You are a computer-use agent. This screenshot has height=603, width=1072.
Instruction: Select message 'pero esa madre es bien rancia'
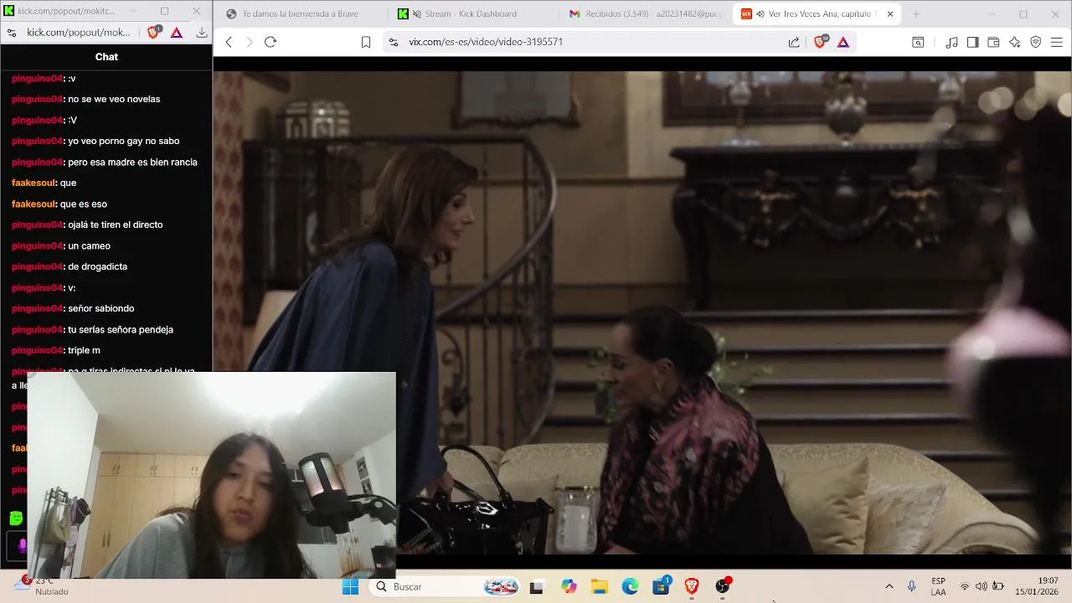click(132, 162)
